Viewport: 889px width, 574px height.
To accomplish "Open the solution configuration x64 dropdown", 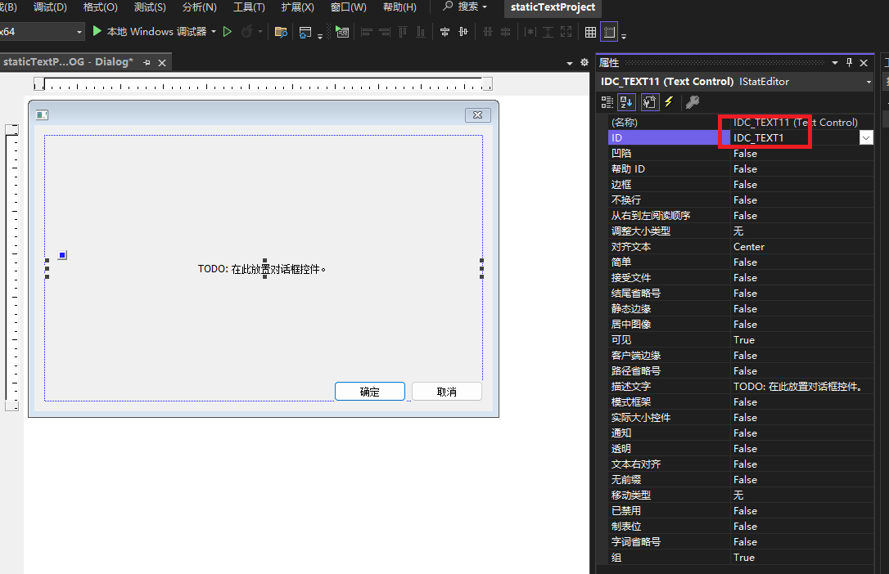I will (x=79, y=31).
